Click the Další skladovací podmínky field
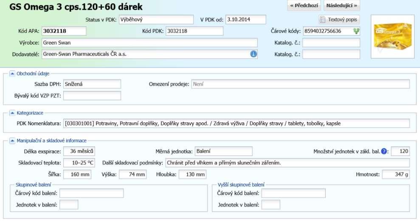 coord(288,163)
